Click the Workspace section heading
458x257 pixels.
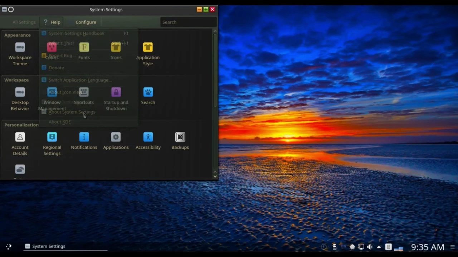[16, 80]
